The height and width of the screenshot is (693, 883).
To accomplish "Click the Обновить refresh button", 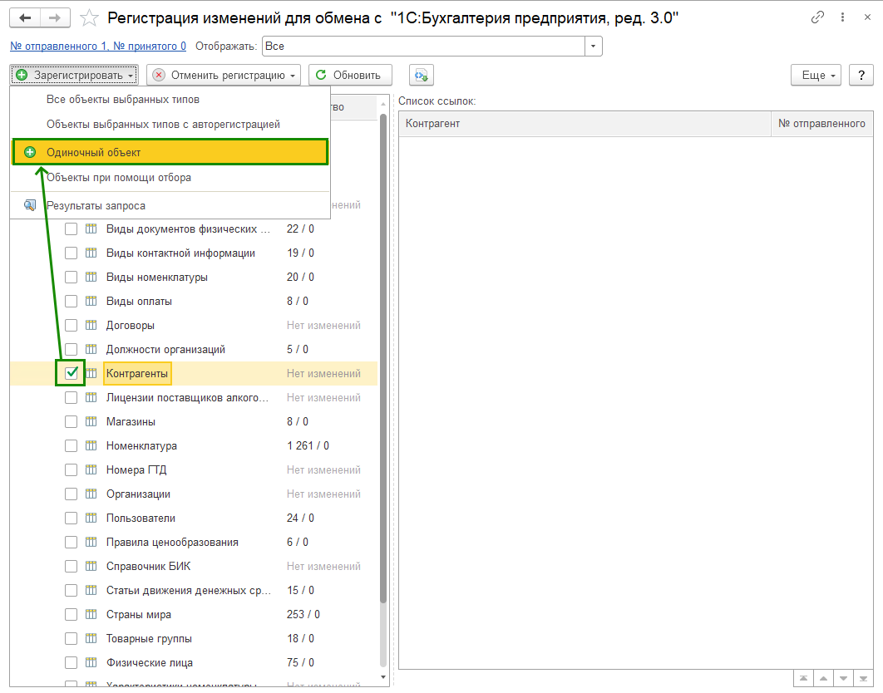I will click(x=350, y=75).
